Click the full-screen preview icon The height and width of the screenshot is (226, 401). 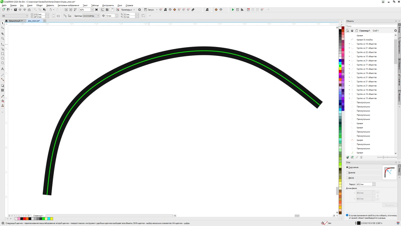pos(96,9)
